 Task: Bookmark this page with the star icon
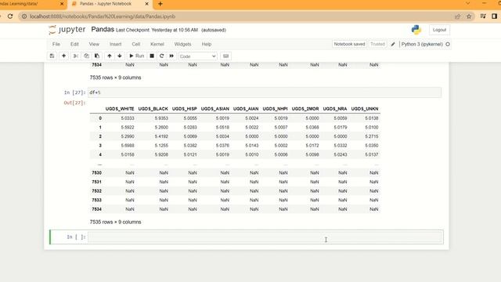[469, 16]
